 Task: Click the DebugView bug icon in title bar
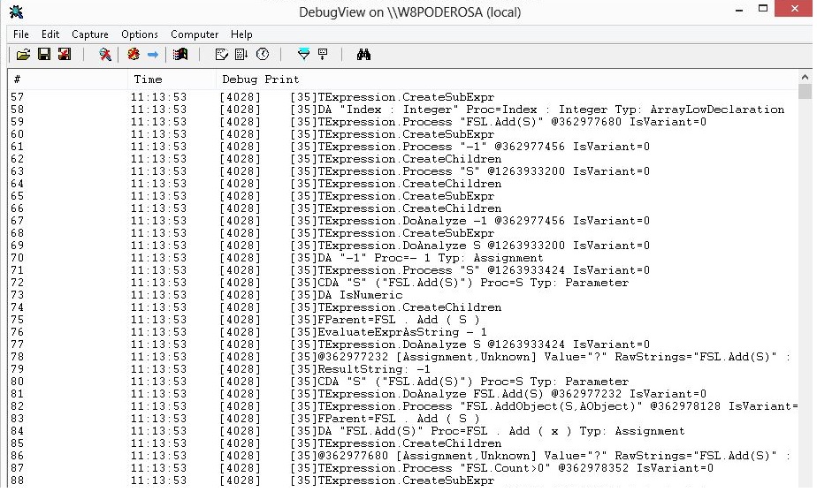(x=16, y=11)
